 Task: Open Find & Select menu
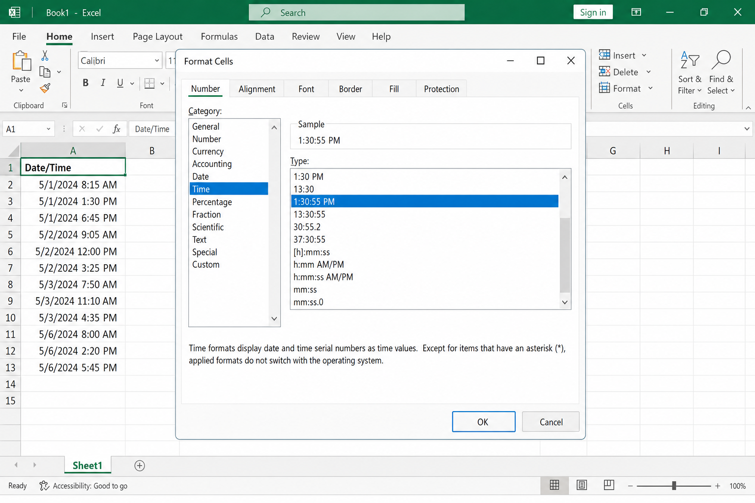click(x=721, y=73)
